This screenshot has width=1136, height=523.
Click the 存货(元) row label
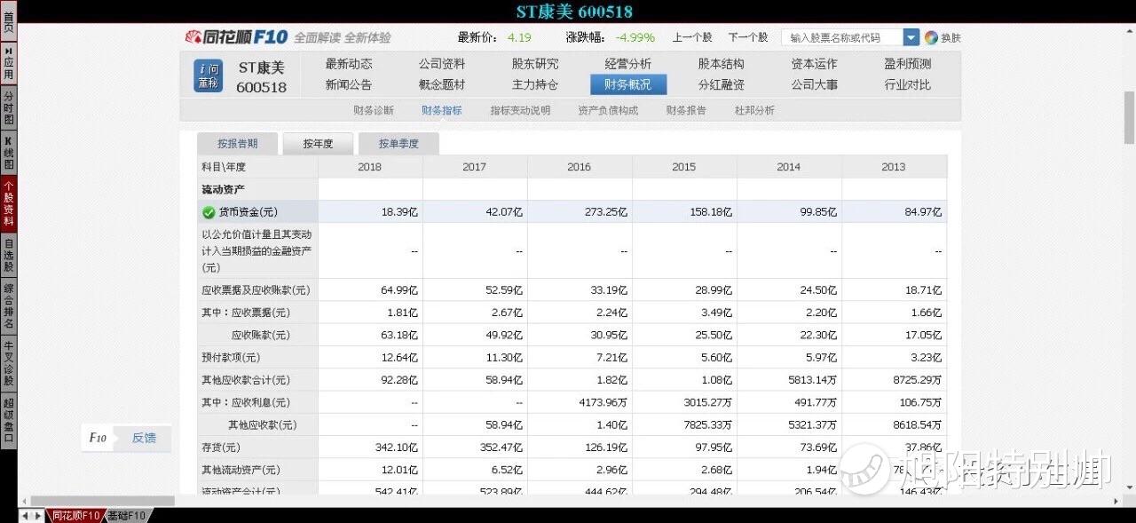pos(221,448)
